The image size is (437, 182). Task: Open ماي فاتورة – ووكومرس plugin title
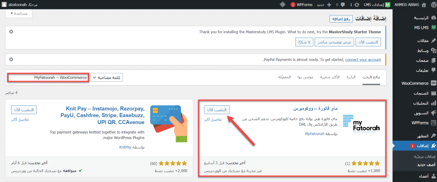click(x=316, y=108)
